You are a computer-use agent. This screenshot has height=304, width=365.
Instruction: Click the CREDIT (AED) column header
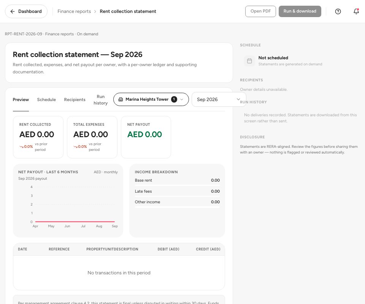point(208,249)
